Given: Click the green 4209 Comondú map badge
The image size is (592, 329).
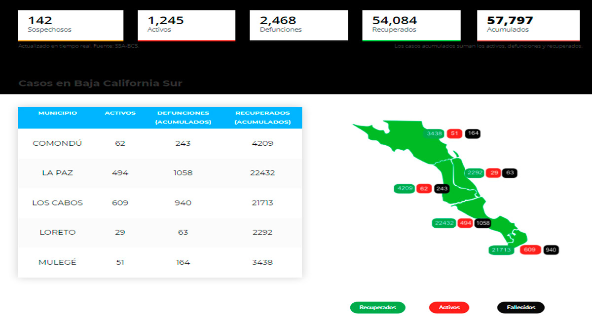Looking at the screenshot, I should pyautogui.click(x=405, y=189).
